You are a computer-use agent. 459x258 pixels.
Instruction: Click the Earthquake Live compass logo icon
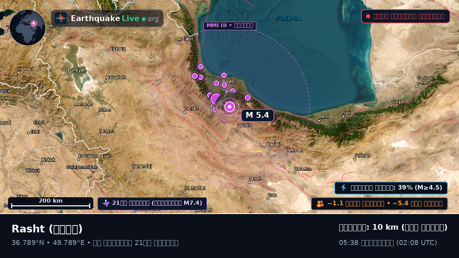coord(61,18)
